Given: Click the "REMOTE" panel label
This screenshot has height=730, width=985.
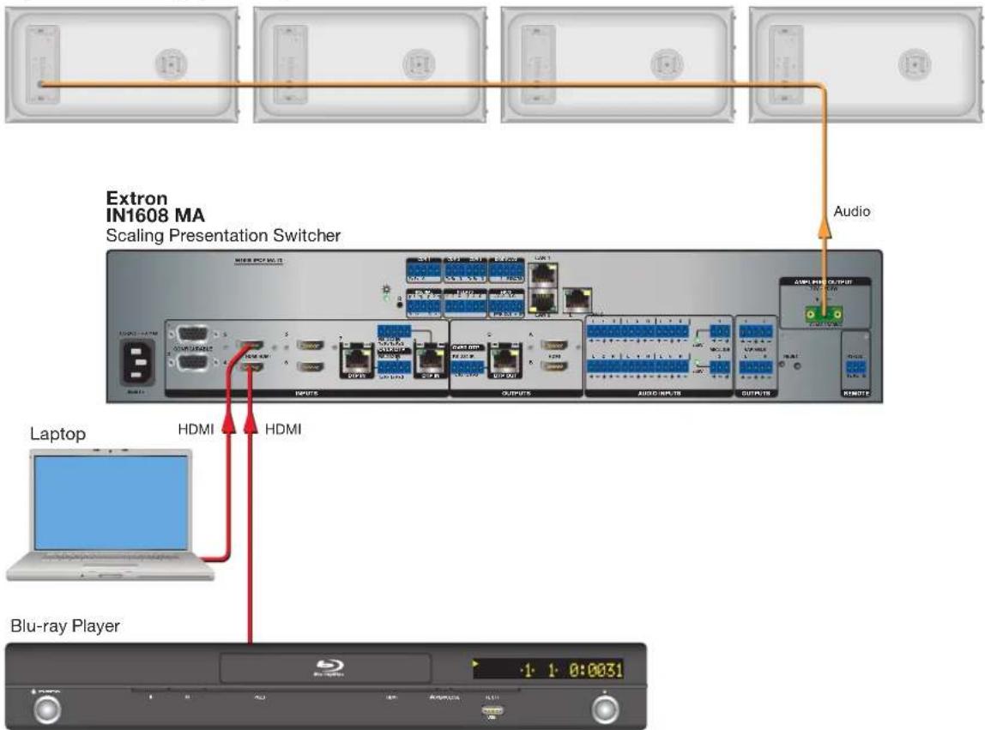Looking at the screenshot, I should tap(855, 393).
